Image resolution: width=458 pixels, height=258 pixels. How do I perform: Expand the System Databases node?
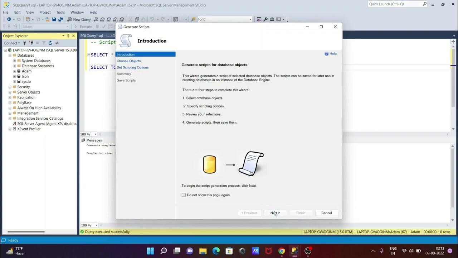(x=14, y=61)
